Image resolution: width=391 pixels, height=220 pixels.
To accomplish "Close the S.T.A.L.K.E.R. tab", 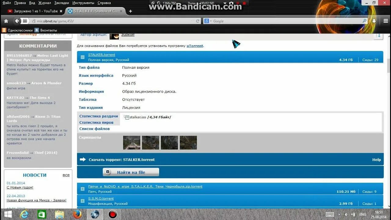I will tap(121, 11).
